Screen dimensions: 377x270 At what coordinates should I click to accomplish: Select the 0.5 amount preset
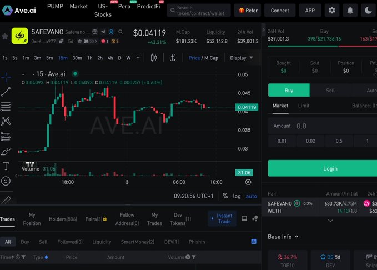[339, 141]
